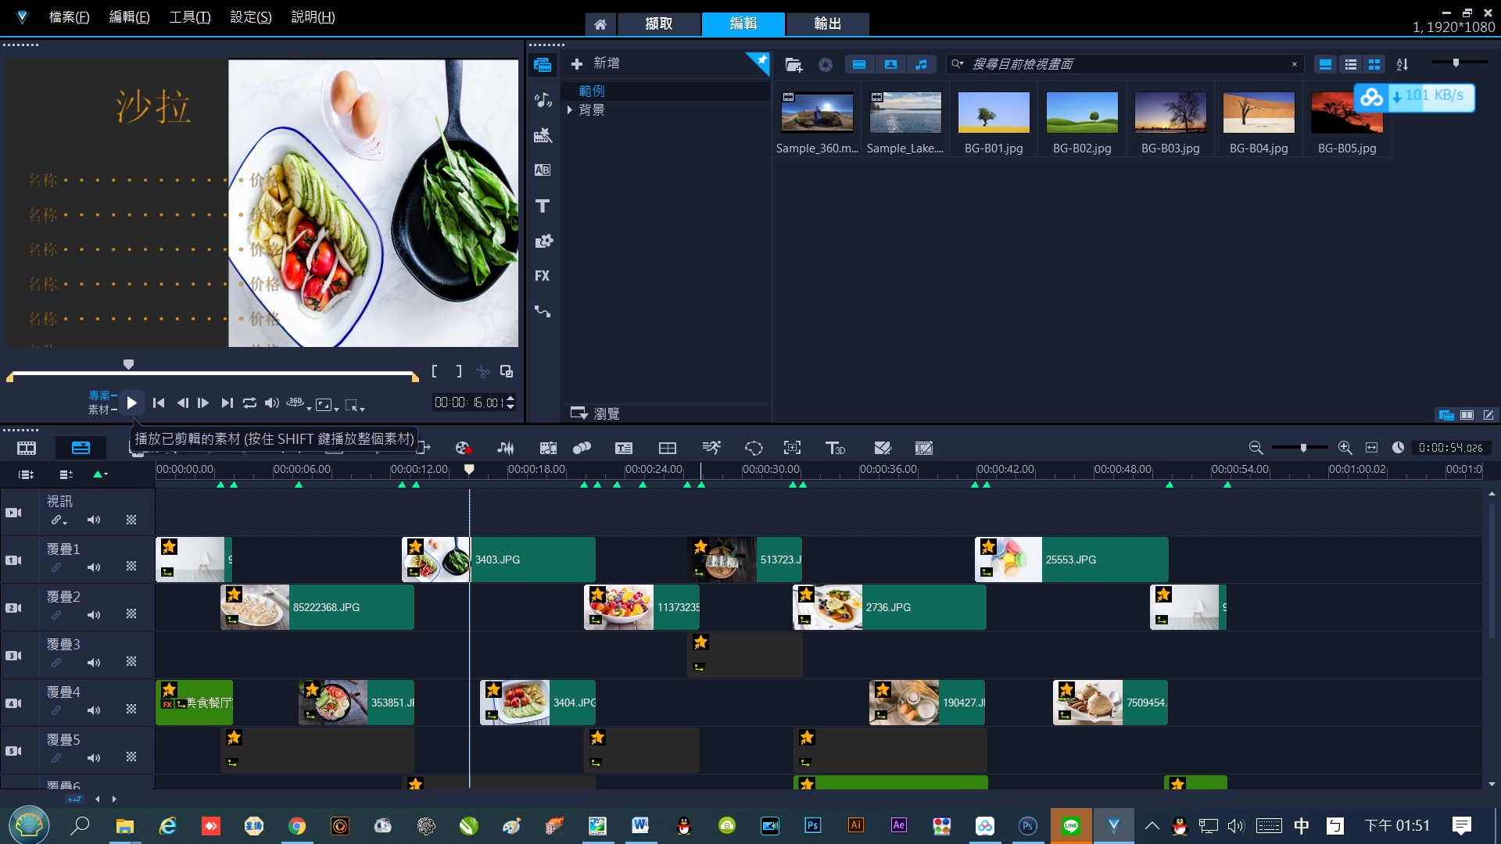1501x844 pixels.
Task: Open the Subtitle Editor tool
Action: 624,448
